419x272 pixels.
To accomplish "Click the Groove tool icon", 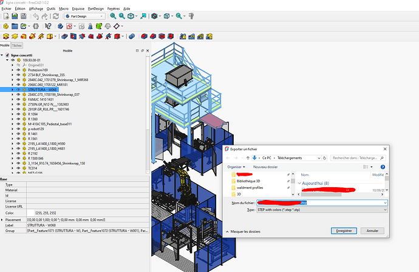I will [x=82, y=36].
